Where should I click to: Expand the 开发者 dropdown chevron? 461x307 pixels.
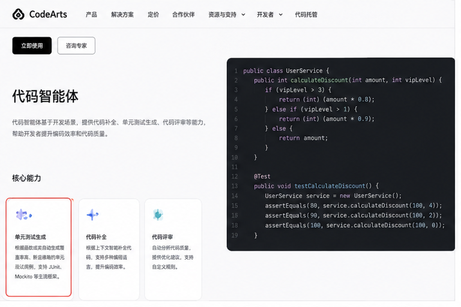tap(281, 14)
